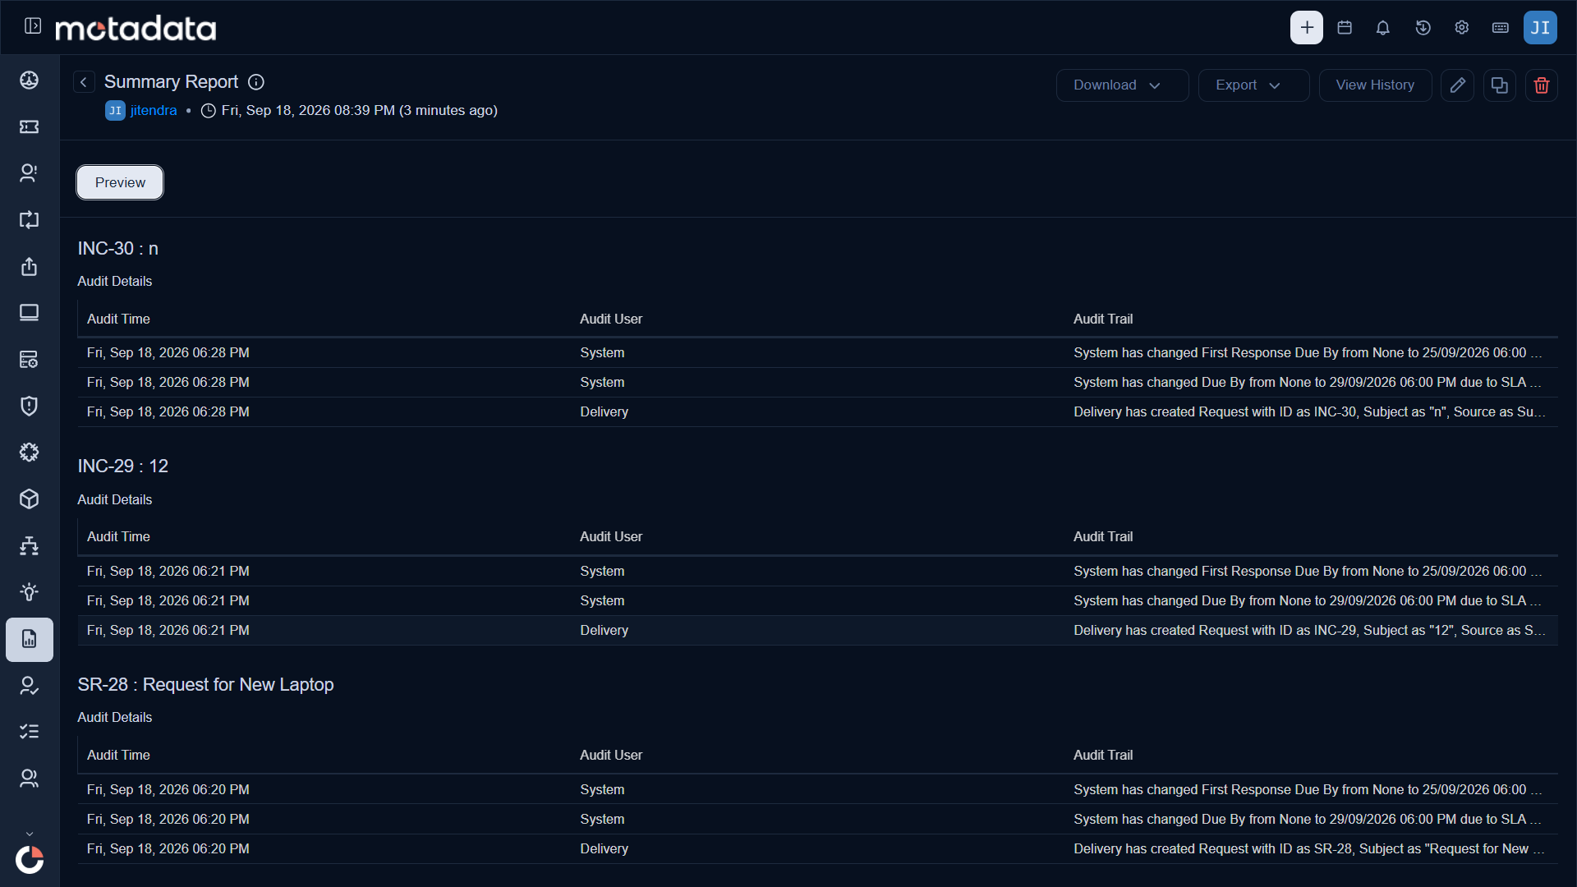This screenshot has width=1577, height=887.
Task: Go back using the arrow beside Summary Report
Action: tap(84, 82)
